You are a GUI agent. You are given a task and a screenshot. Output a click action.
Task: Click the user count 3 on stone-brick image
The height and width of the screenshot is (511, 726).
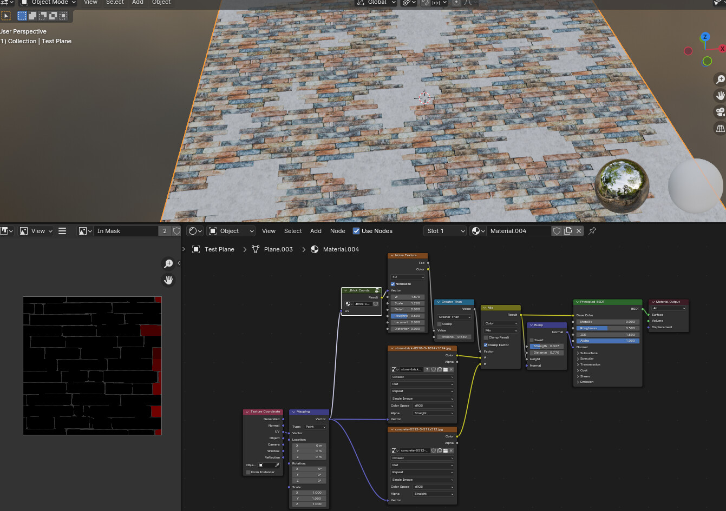pos(427,369)
